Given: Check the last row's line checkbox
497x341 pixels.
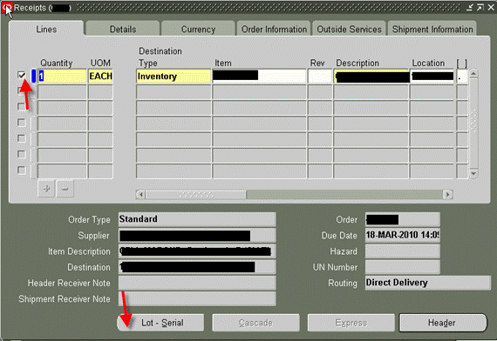Looking at the screenshot, I should tap(21, 170).
